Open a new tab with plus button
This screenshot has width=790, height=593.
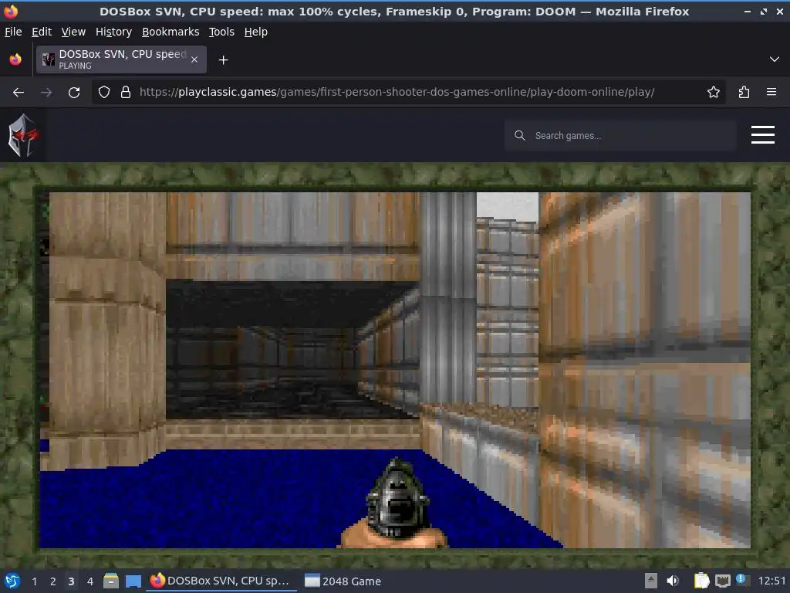[x=223, y=60]
